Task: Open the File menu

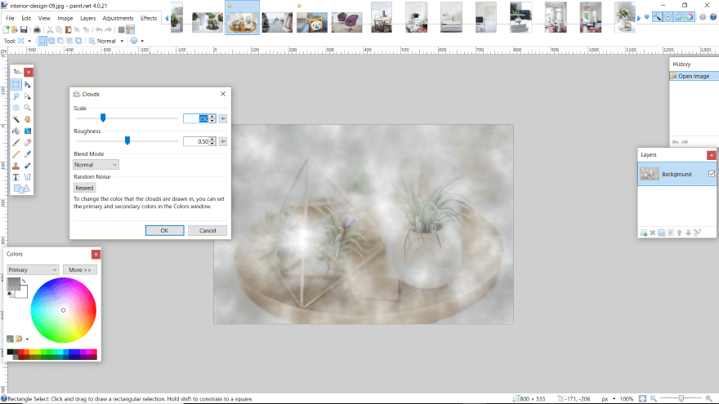Action: 10,18
